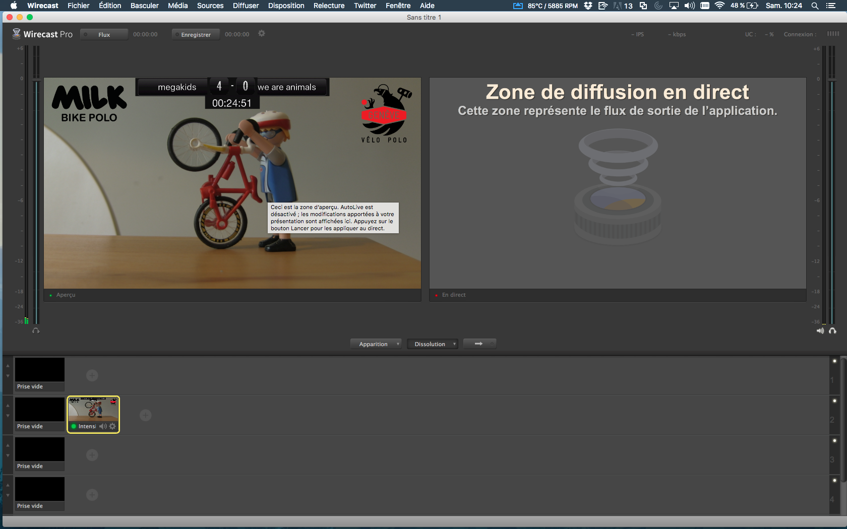This screenshot has width=847, height=529.
Task: Open the Diffuser menu
Action: coord(246,6)
